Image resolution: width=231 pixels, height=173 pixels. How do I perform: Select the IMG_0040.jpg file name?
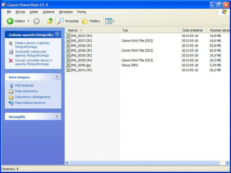point(80,65)
